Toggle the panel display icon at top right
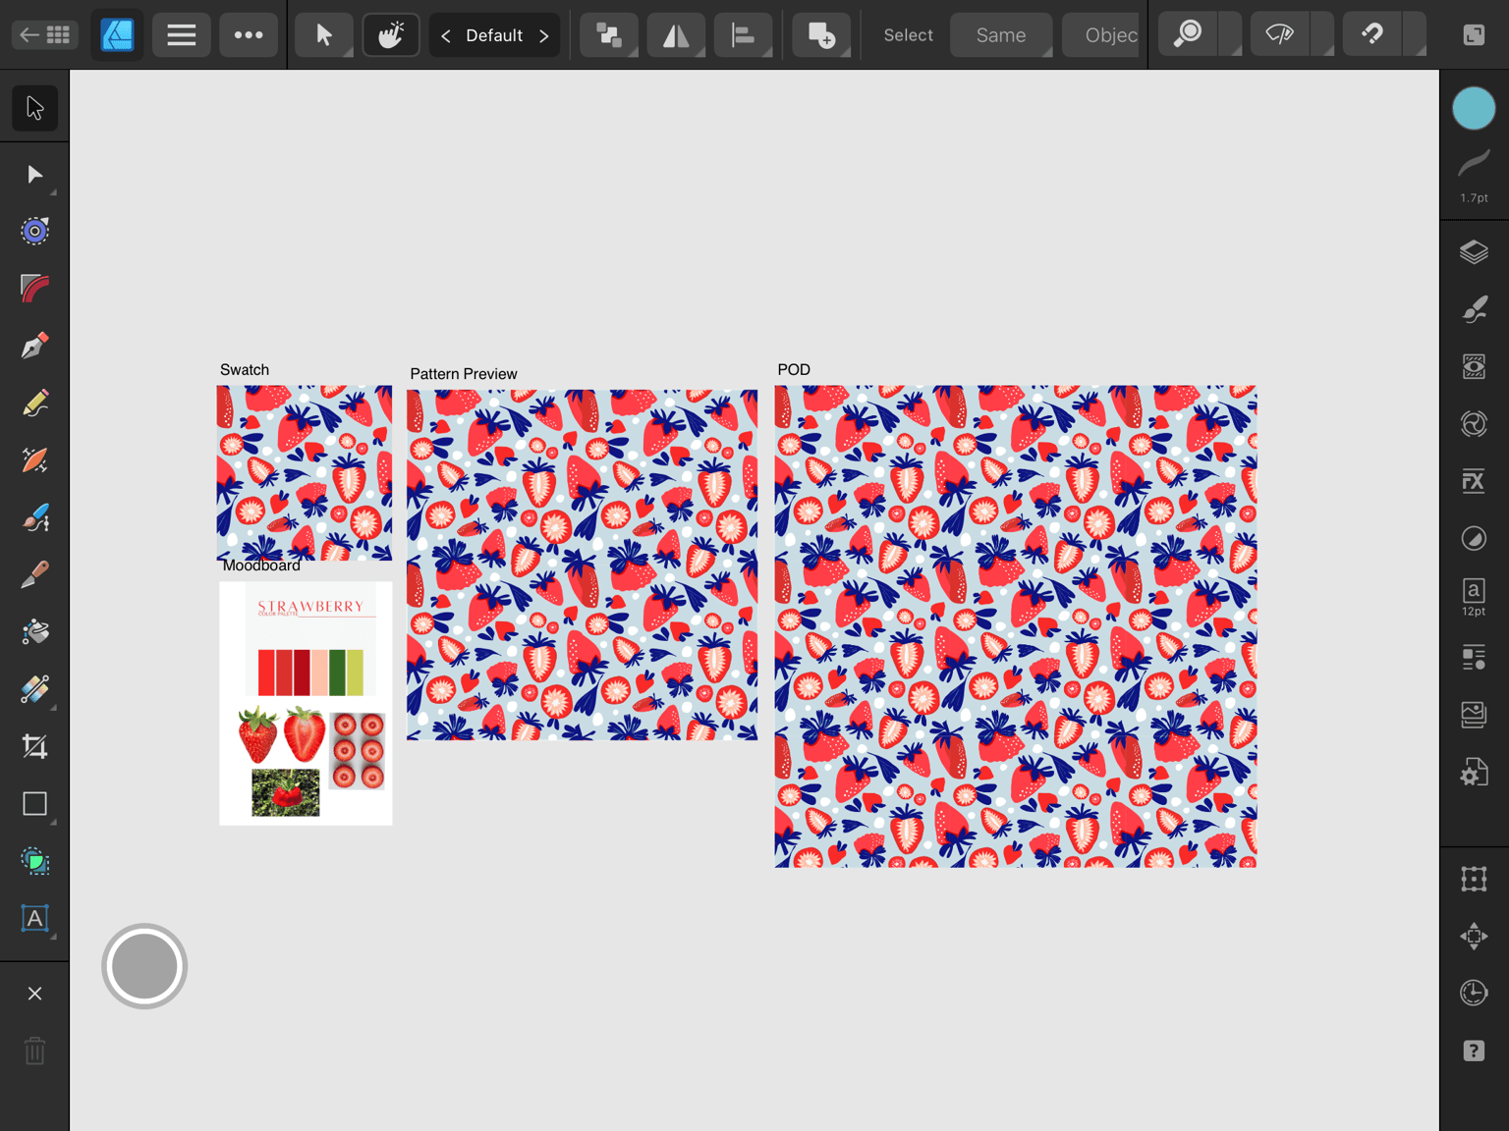1509x1131 pixels. click(x=1474, y=35)
